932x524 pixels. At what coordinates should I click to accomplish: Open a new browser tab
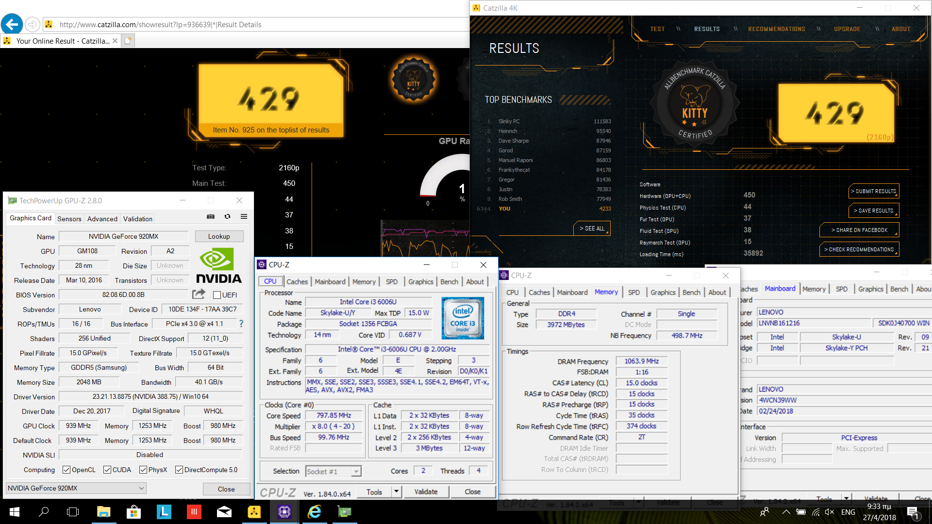point(128,41)
